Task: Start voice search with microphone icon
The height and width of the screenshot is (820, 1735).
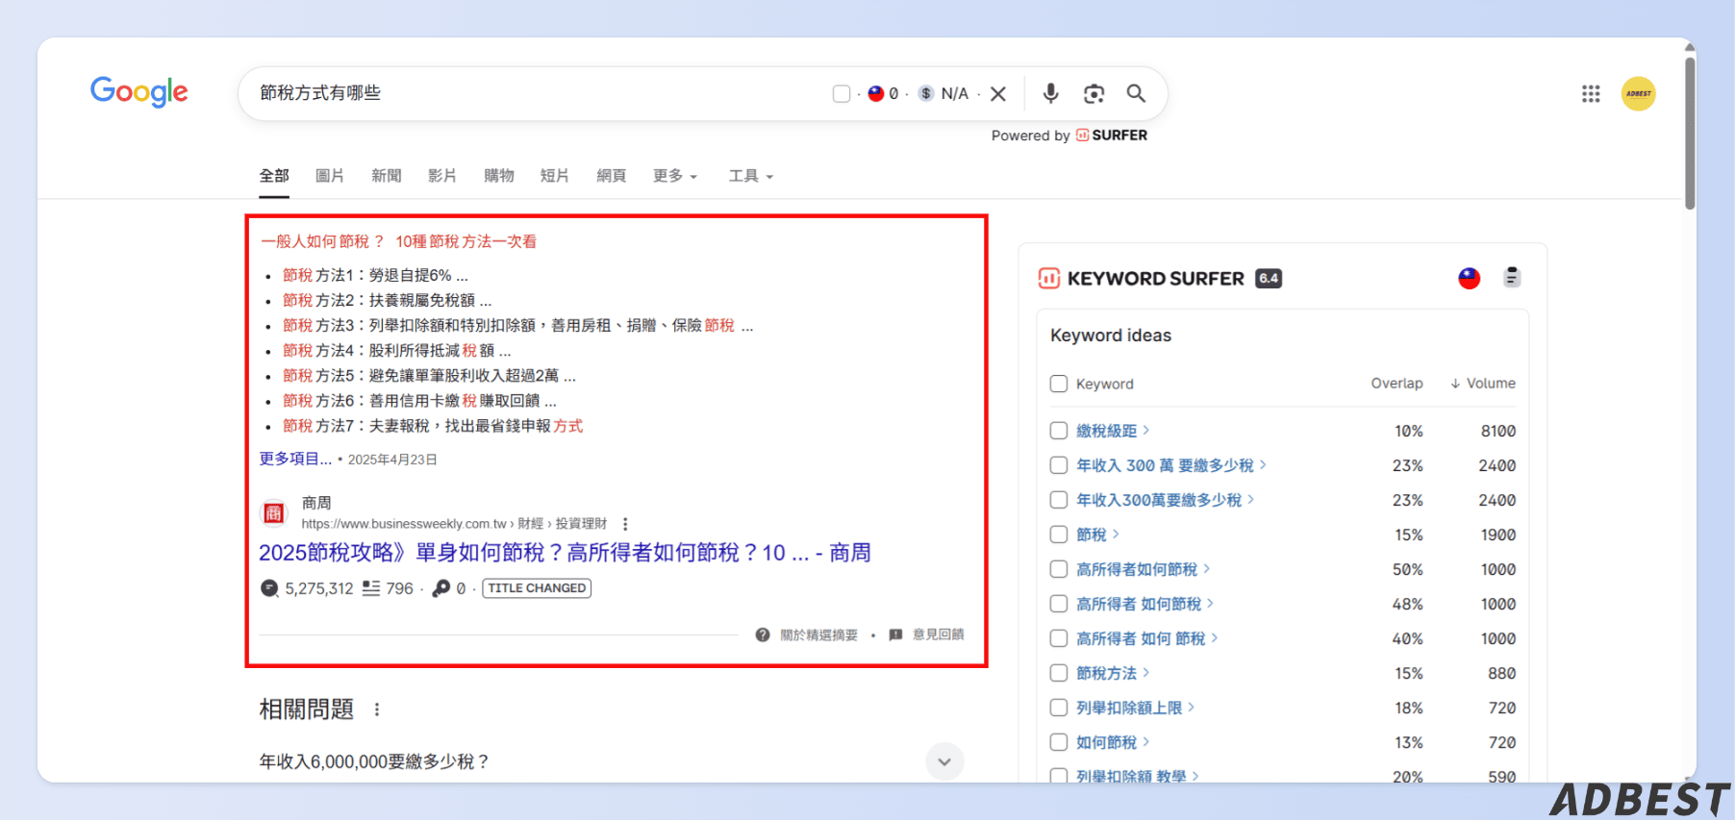Action: (x=1051, y=93)
